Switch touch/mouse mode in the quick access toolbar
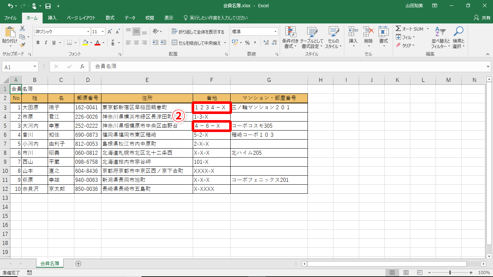 [34, 6]
